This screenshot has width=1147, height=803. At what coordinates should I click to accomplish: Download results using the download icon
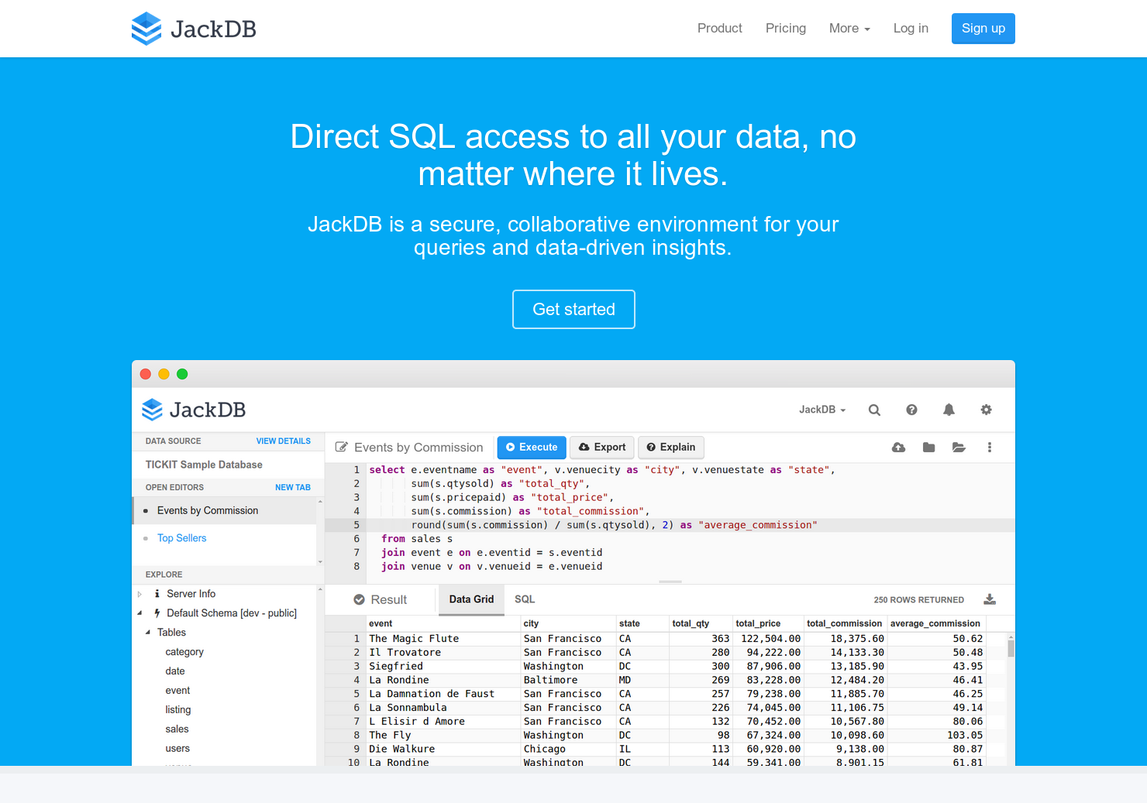coord(990,599)
